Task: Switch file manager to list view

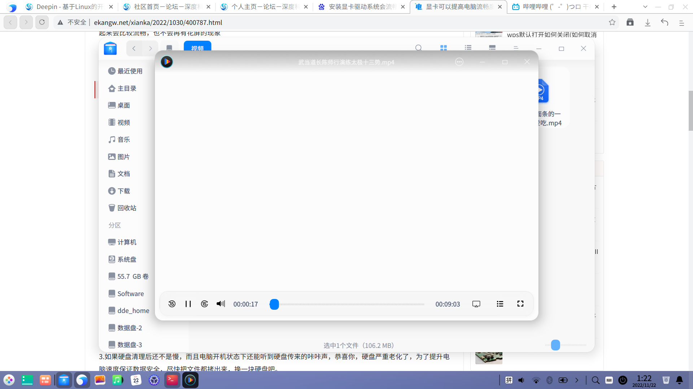Action: 468,48
